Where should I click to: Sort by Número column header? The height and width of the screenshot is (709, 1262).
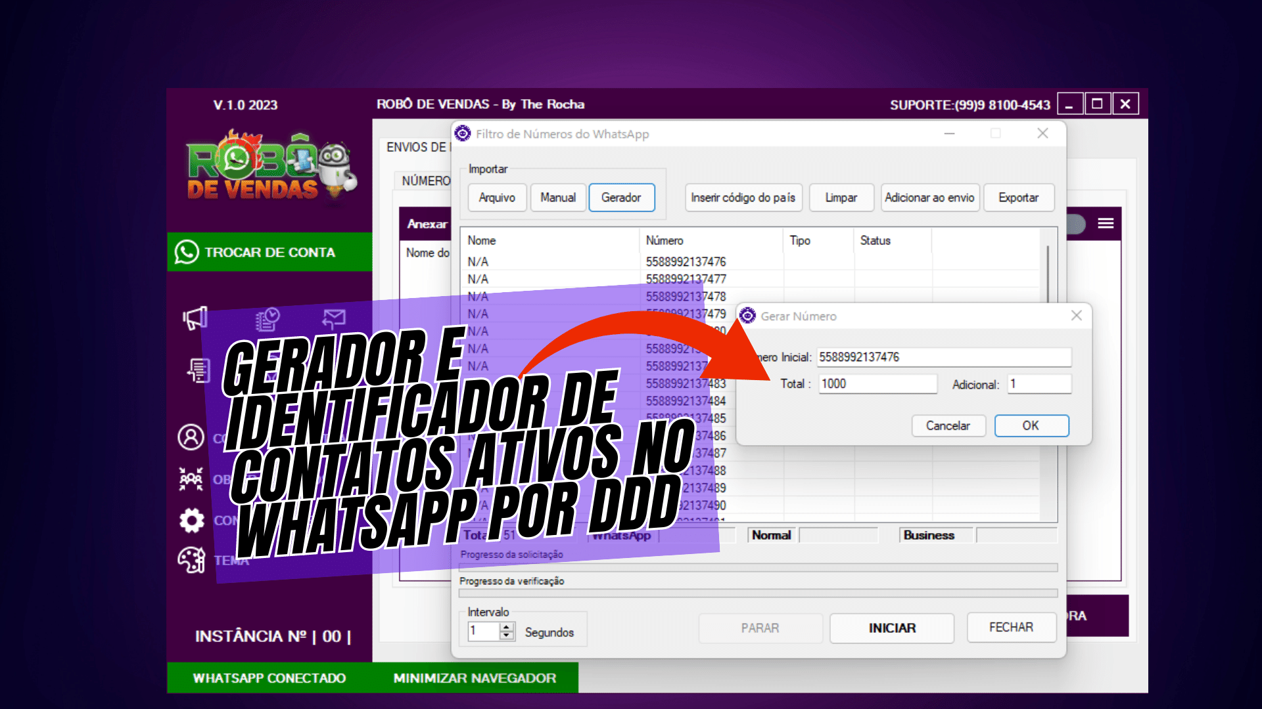click(x=711, y=240)
